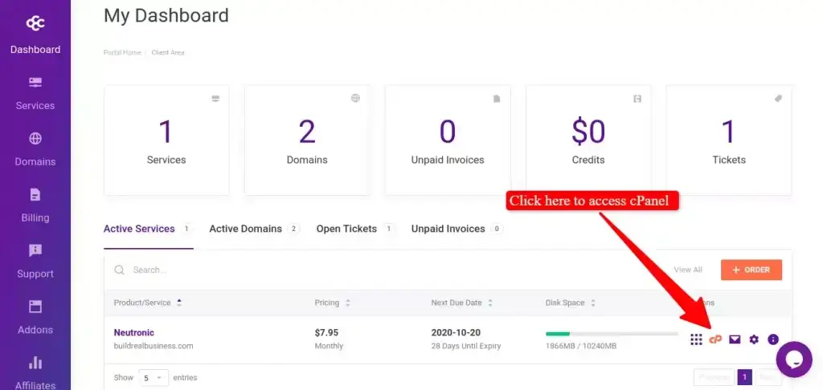This screenshot has width=823, height=390.
Task: Go to Billing in the sidebar
Action: [x=35, y=206]
